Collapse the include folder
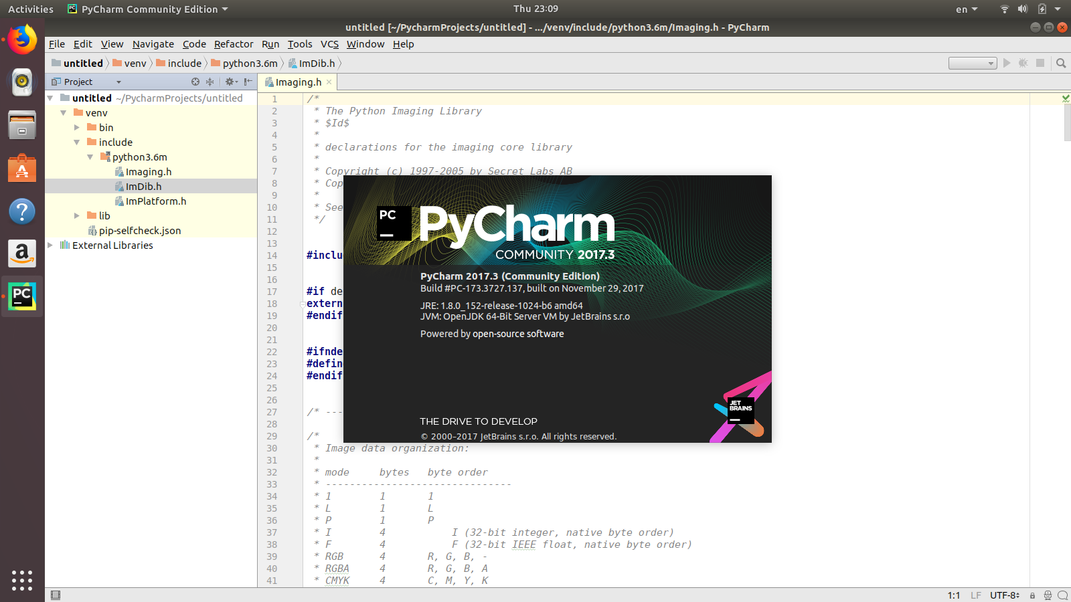 coord(78,142)
